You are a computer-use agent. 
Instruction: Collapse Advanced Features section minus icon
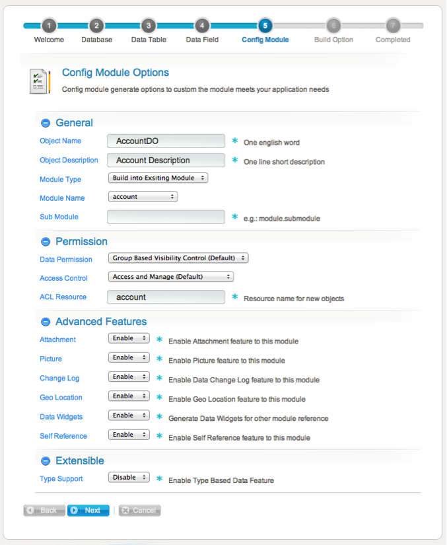tap(46, 322)
